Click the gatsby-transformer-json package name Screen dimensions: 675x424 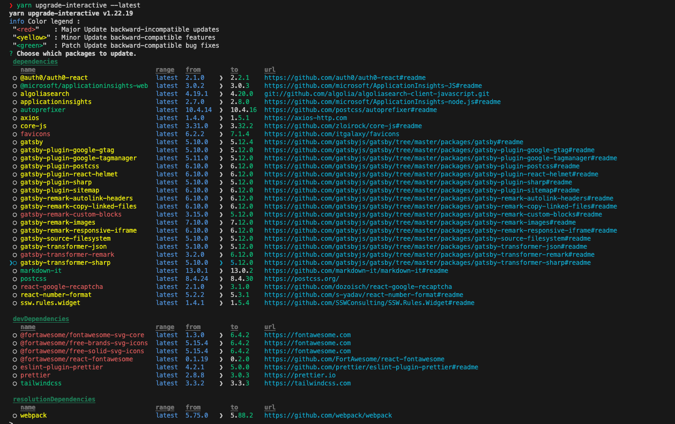pyautogui.click(x=63, y=247)
